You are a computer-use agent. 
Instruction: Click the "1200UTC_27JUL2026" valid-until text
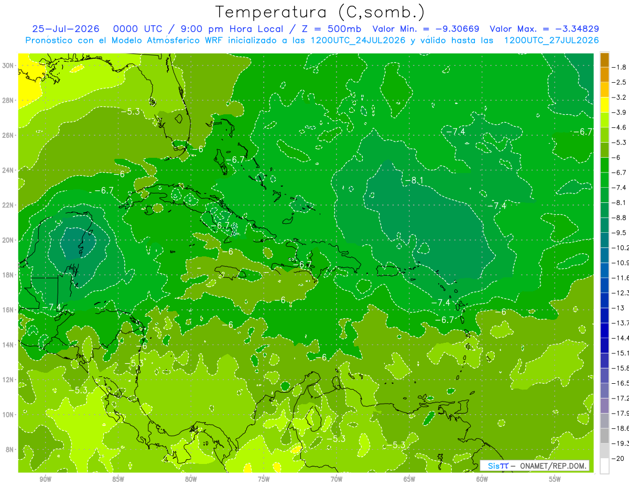coord(551,40)
